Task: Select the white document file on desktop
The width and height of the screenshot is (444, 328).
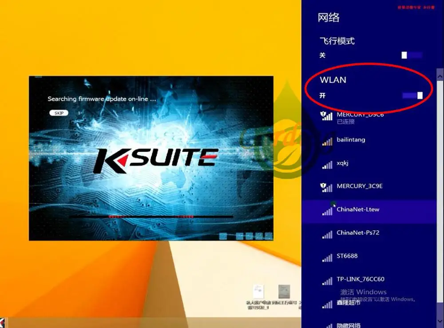Action: 258,292
